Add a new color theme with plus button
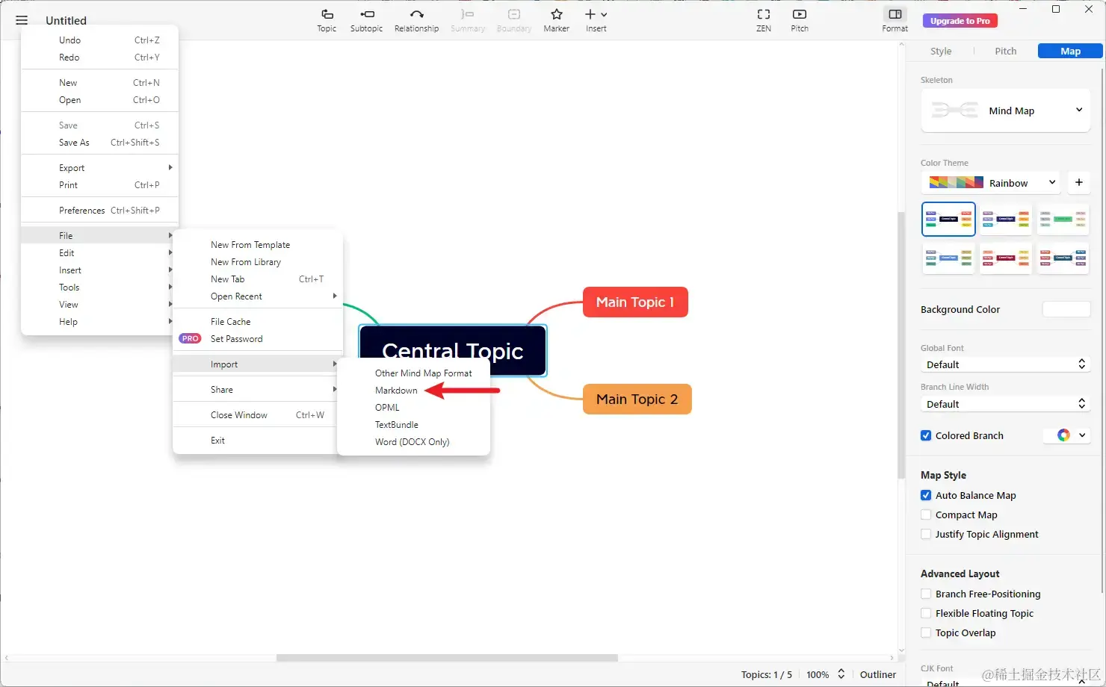The image size is (1106, 687). 1078,182
